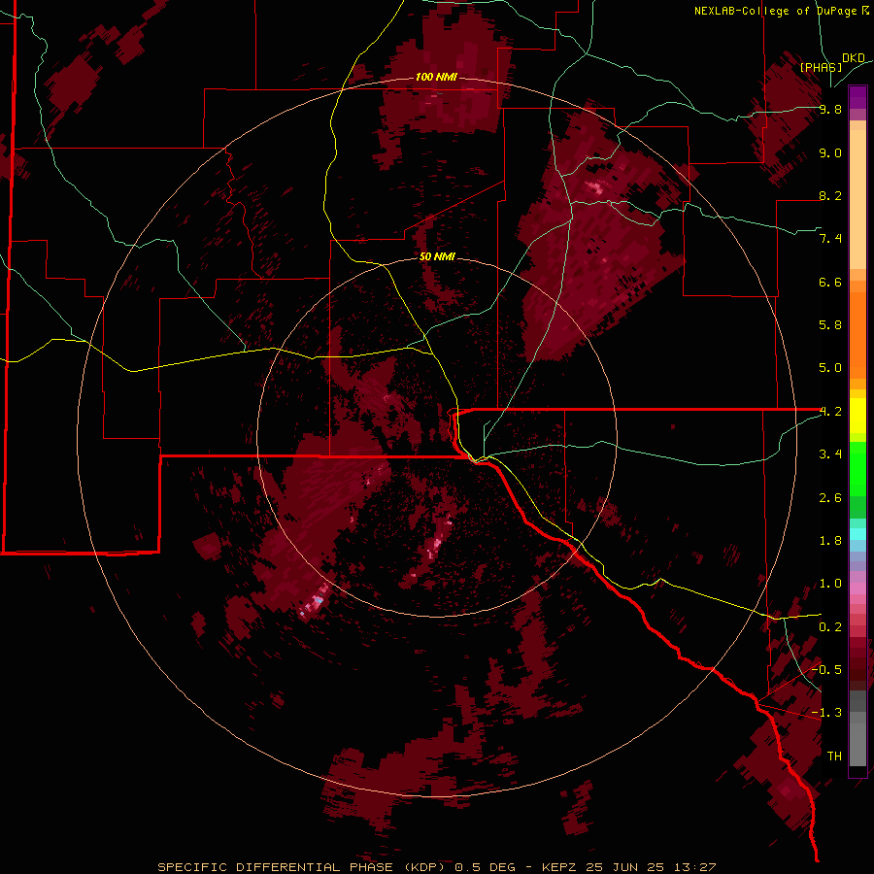874x874 pixels.
Task: Click the 'TH' threshold label on color scale
Action: [x=834, y=756]
